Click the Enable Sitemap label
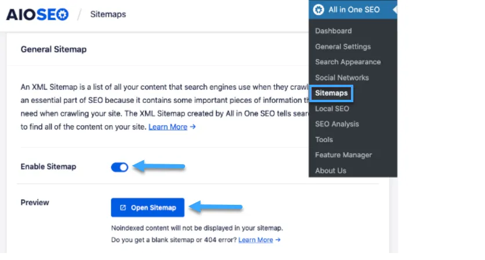This screenshot has width=485, height=260. 48,167
